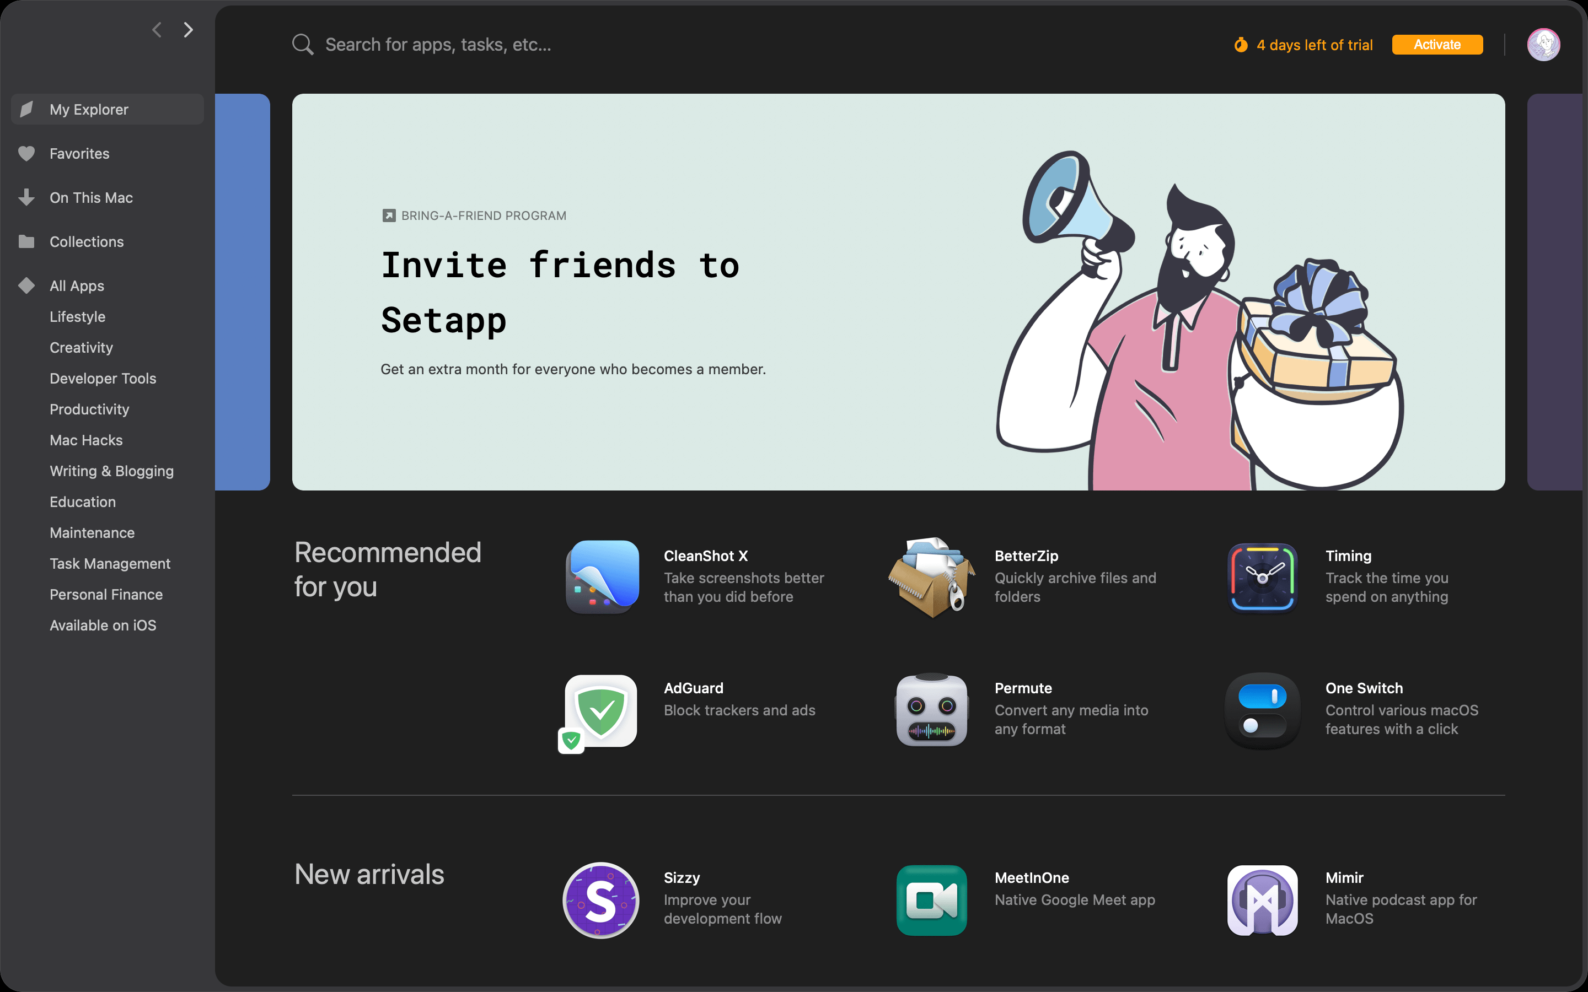This screenshot has height=992, width=1588.
Task: Click the search magnifier icon
Action: (x=303, y=45)
